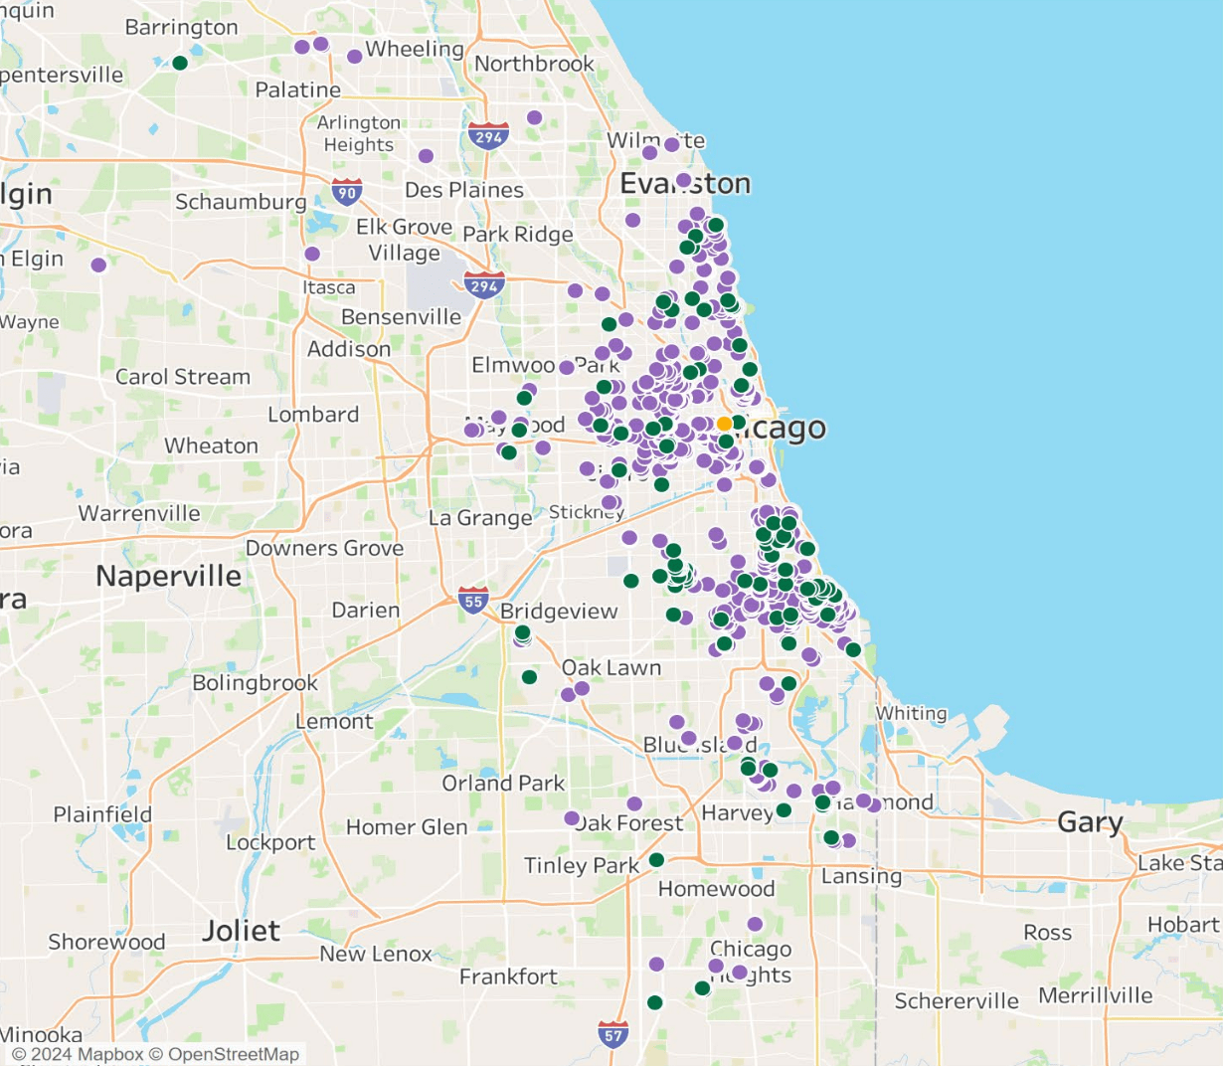Click the Interstate 90 highway shield
This screenshot has width=1223, height=1066.
346,191
